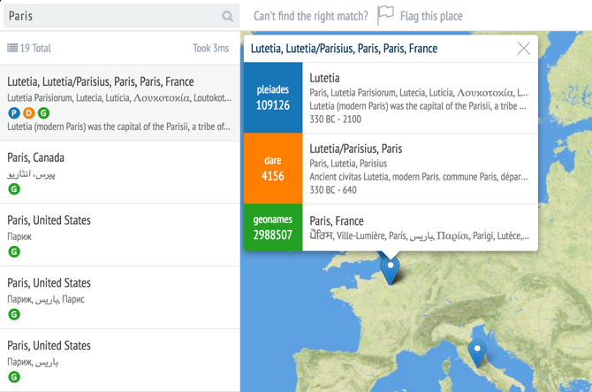Open the green geonames 2988507 source tile
The height and width of the screenshot is (392, 592).
[273, 227]
